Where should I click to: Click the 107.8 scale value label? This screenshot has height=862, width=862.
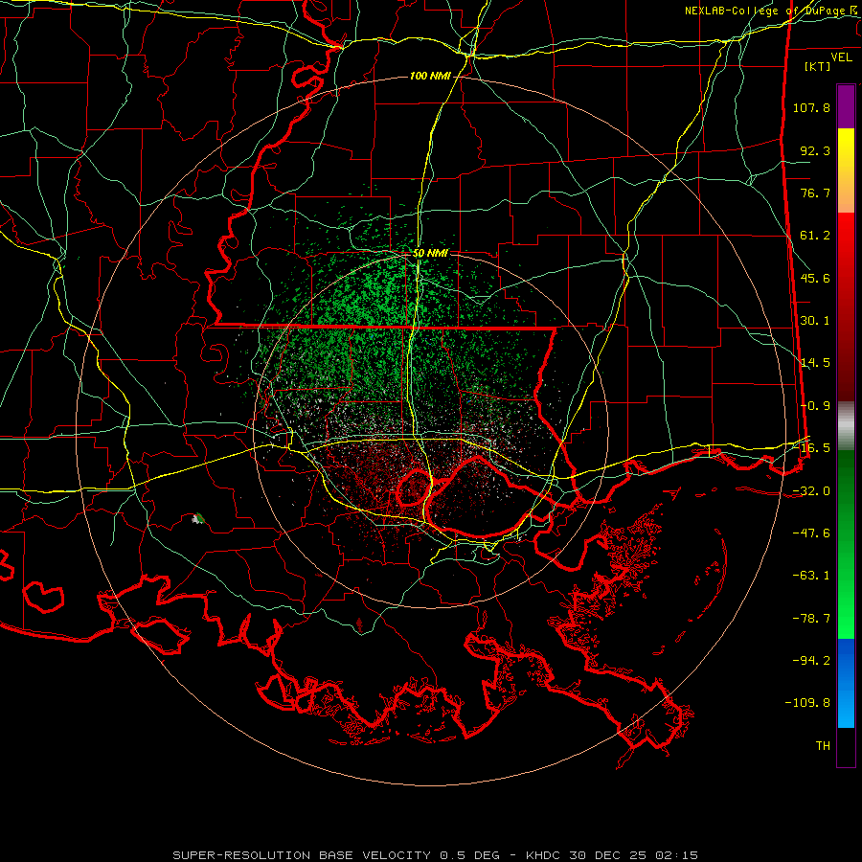811,107
